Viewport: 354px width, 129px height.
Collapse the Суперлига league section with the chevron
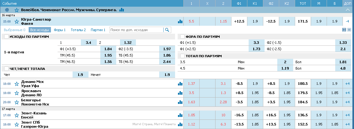(348, 10)
